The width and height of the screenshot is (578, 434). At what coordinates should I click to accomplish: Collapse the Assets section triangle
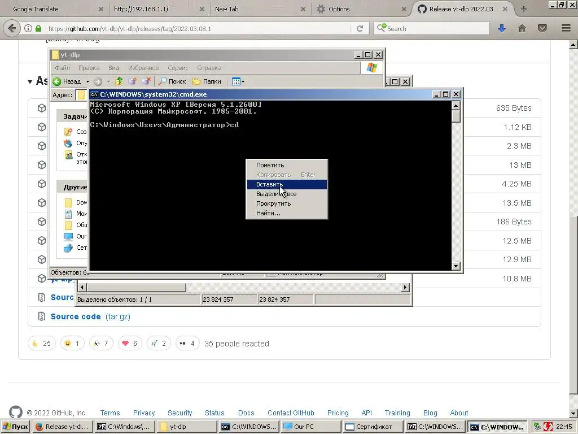30,81
